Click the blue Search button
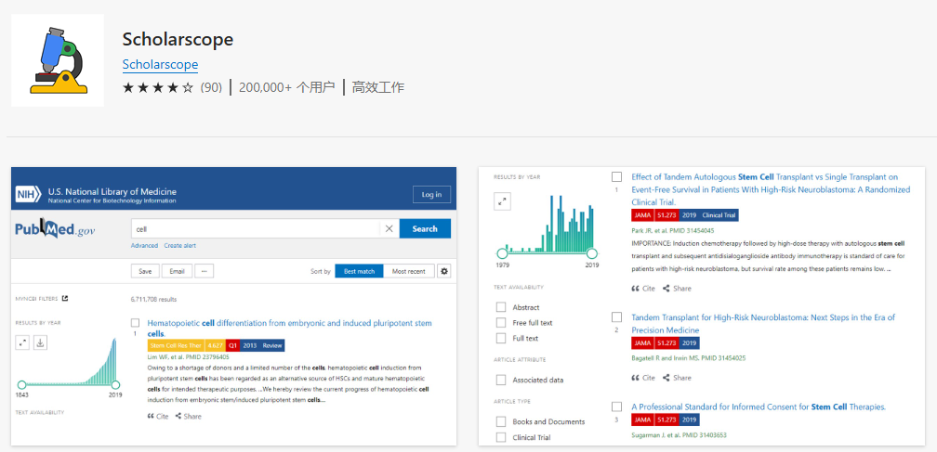 pos(425,229)
